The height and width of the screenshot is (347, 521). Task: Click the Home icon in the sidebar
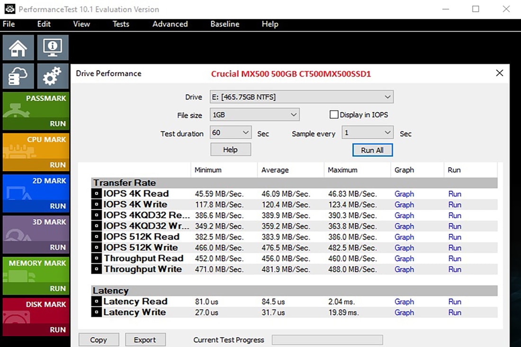(18, 48)
